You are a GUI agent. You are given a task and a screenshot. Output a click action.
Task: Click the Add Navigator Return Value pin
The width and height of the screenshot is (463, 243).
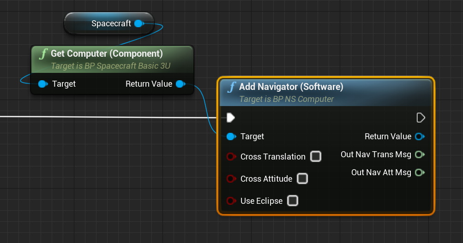419,136
